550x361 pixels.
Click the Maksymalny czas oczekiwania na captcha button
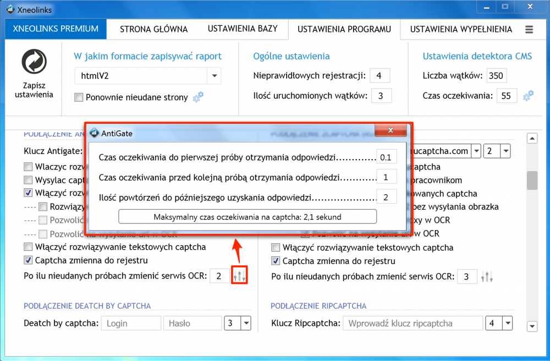pos(248,217)
